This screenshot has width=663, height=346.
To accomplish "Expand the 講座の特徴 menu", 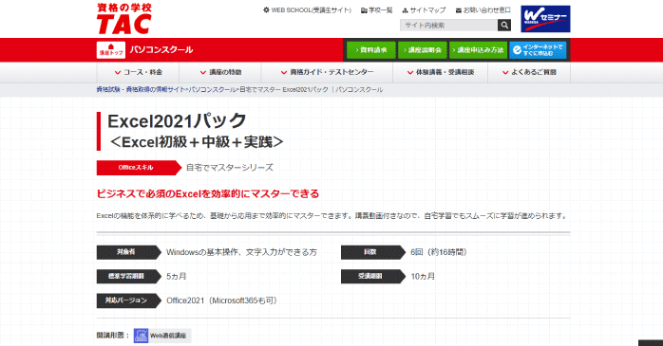I will [220, 73].
